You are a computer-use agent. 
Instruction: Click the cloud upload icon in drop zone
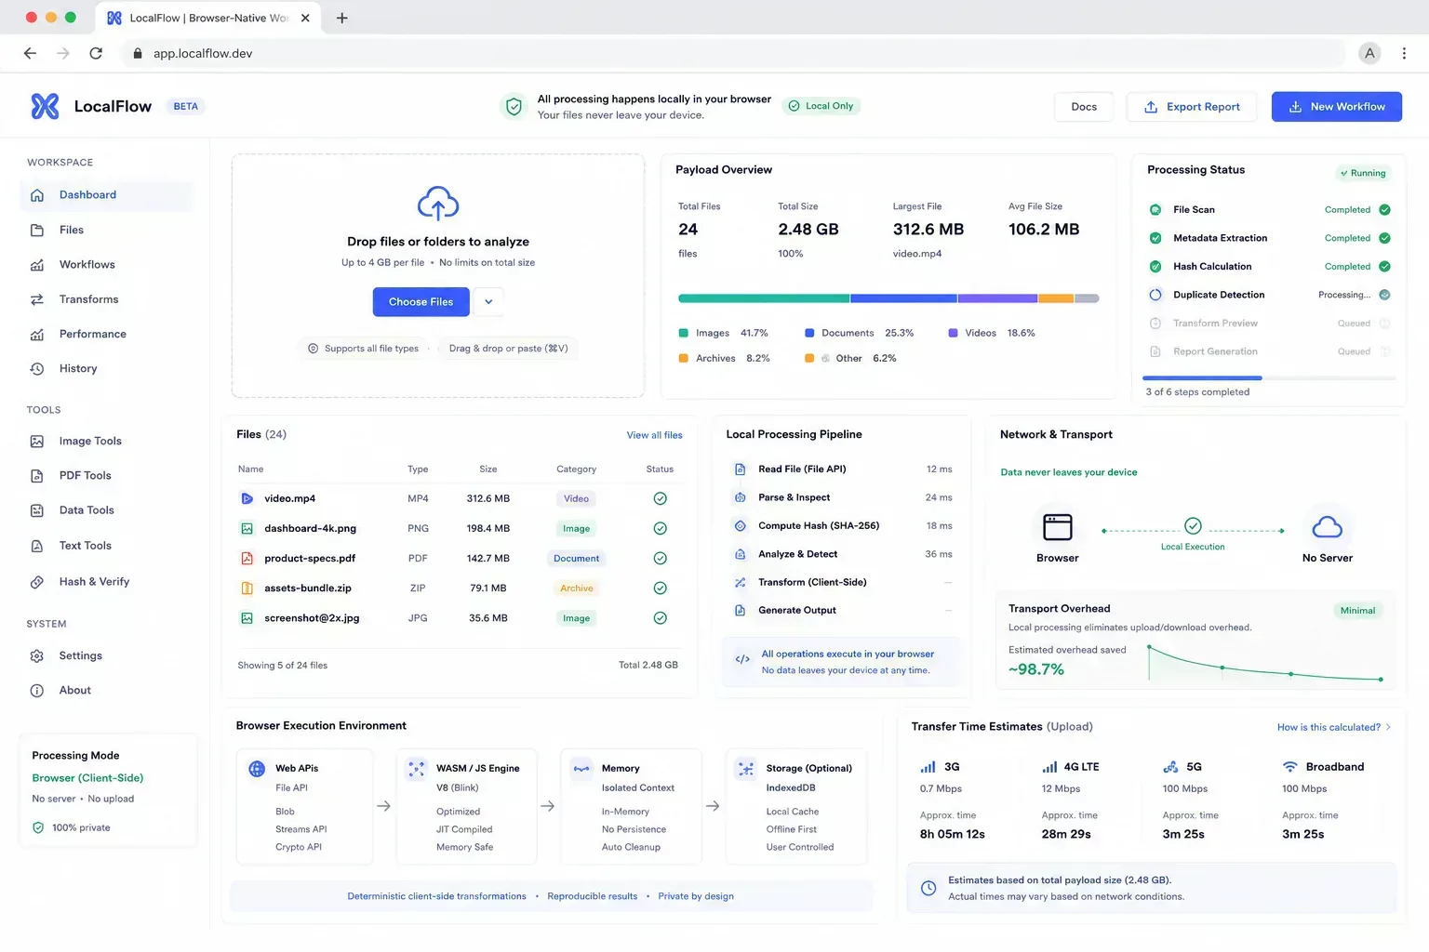(x=438, y=204)
